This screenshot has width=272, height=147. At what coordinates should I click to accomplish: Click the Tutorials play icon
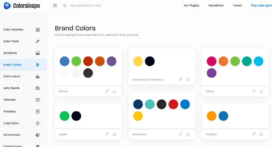[38, 100]
